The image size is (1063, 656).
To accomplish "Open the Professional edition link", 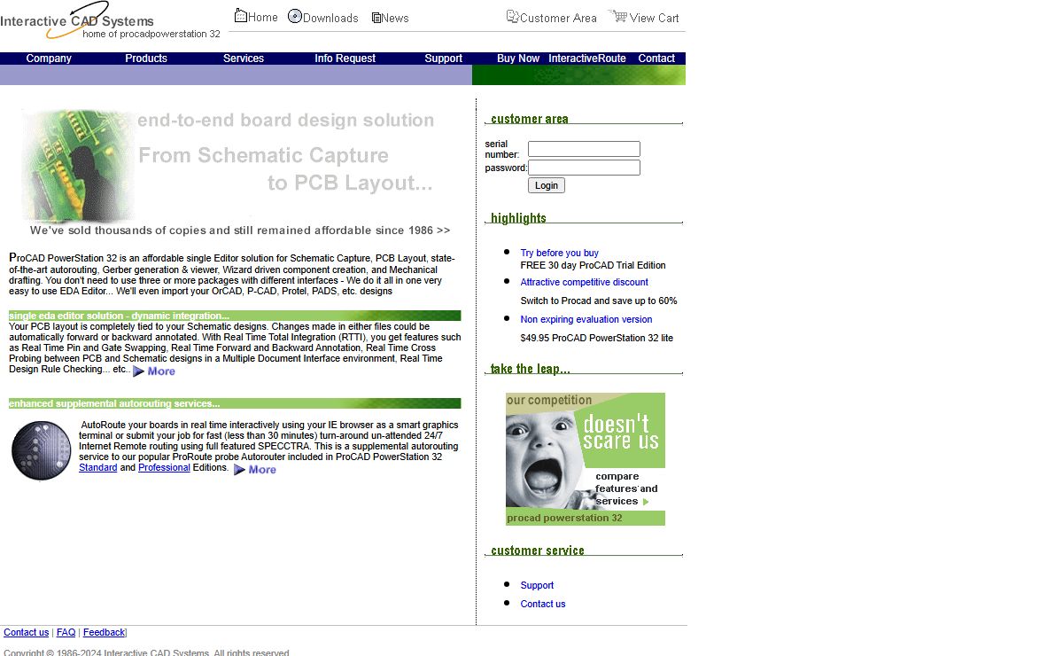I will pos(164,467).
